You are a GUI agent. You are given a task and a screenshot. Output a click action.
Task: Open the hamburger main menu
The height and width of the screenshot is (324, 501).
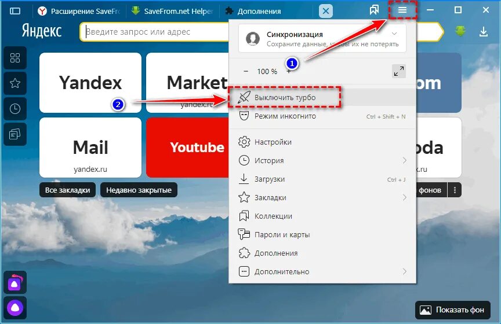point(402,10)
